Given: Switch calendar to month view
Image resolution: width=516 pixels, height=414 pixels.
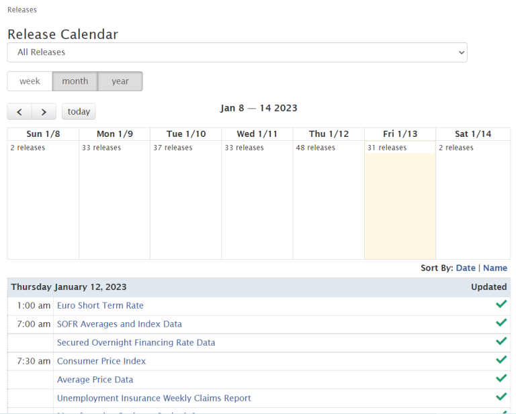Looking at the screenshot, I should click(x=75, y=81).
